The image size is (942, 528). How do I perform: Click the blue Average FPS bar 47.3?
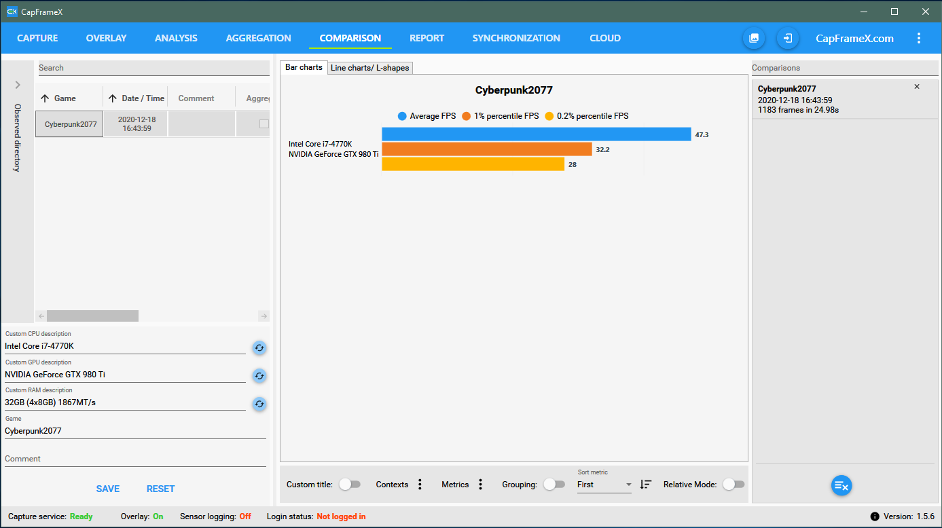click(537, 134)
